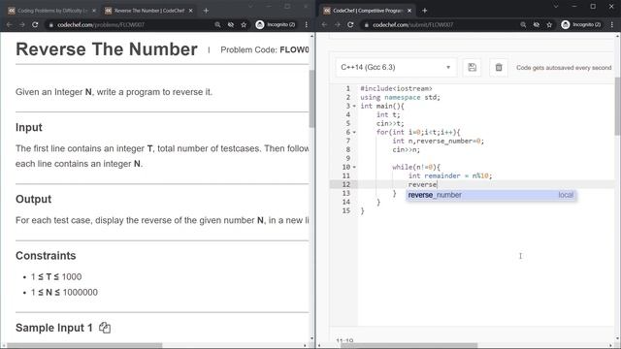Screen dimensions: 621x349
Task: Click the vertical scrollbar of the code editor page
Action: point(617,107)
